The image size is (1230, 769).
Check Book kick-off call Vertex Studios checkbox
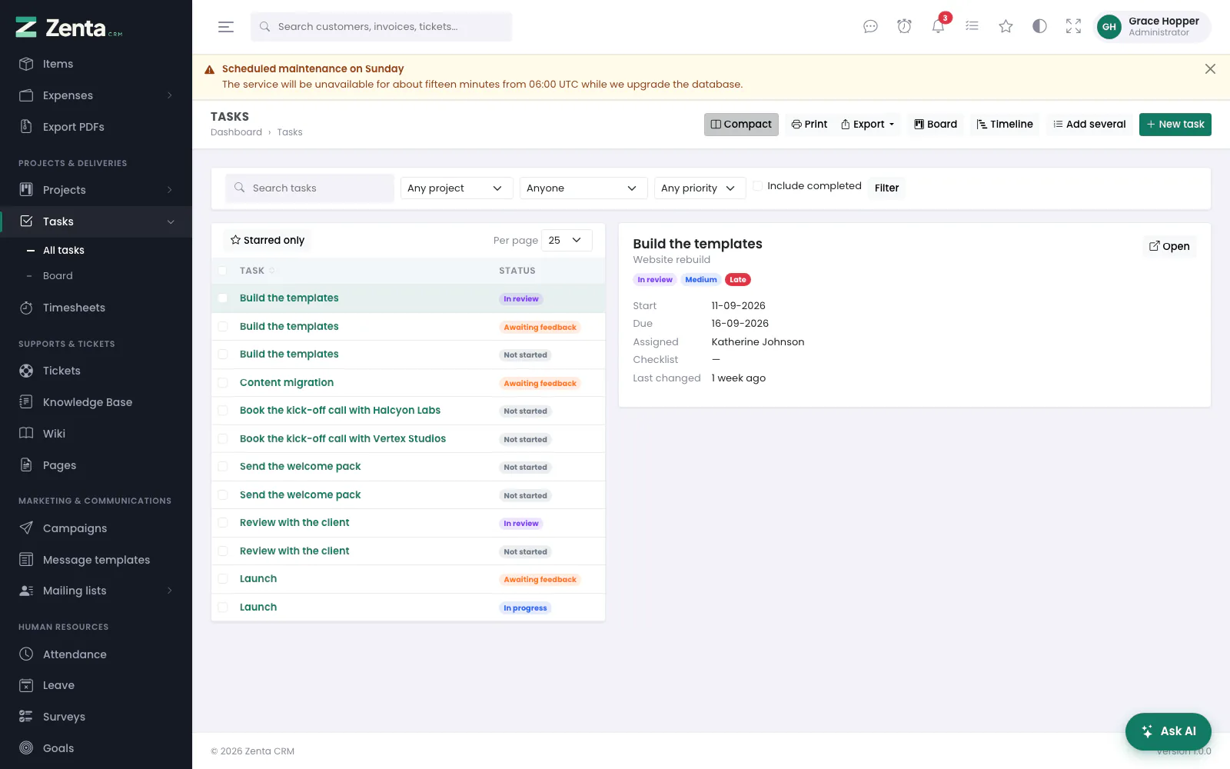pyautogui.click(x=223, y=439)
